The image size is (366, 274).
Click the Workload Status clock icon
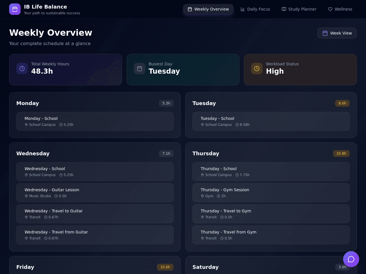click(257, 68)
